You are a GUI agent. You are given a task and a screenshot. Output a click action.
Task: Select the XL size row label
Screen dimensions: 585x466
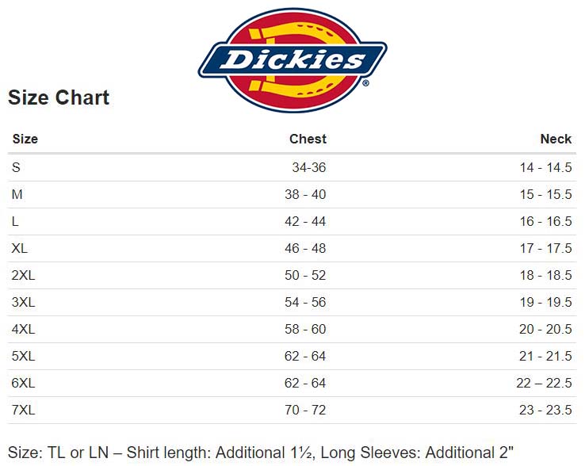click(x=20, y=248)
